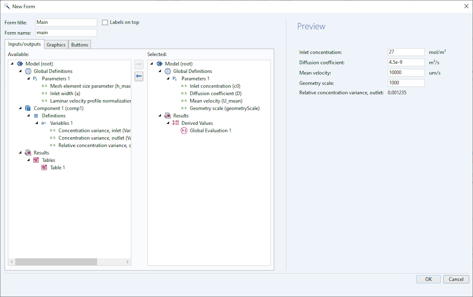Click the Parameters 1 icon in Available tree
The height and width of the screenshot is (297, 473).
(x=35, y=79)
